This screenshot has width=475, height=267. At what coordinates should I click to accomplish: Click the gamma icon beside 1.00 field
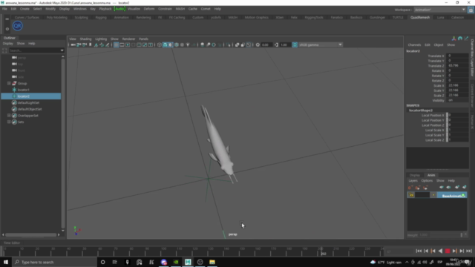pyautogui.click(x=276, y=44)
